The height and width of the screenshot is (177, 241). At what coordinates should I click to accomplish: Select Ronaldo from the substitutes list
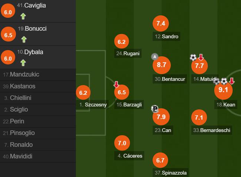click(22, 145)
